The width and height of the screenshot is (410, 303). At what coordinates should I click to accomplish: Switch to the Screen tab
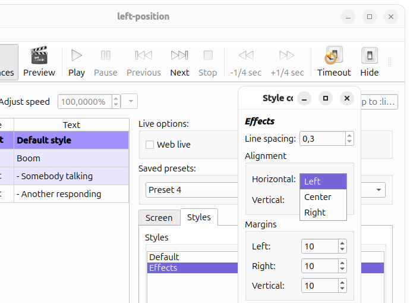[x=159, y=218]
